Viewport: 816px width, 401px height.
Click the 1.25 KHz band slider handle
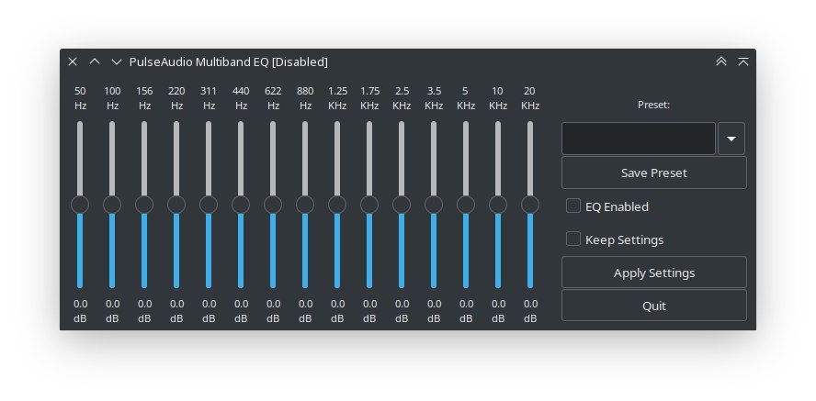point(337,205)
